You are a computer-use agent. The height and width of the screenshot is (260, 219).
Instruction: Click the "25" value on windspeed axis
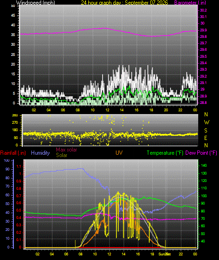pyautogui.click(x=13, y=54)
